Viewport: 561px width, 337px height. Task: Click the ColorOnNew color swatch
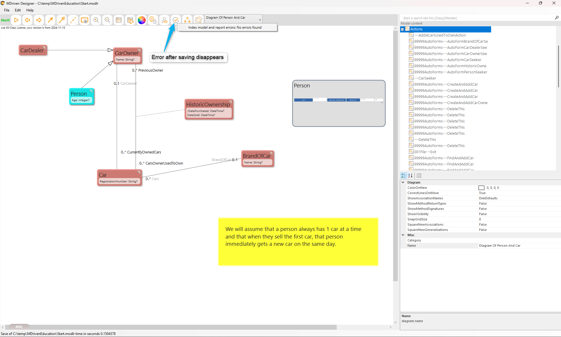481,188
